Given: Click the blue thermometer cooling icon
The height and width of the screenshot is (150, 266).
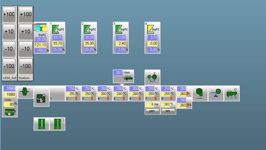Looking at the screenshot, I should (41, 124).
